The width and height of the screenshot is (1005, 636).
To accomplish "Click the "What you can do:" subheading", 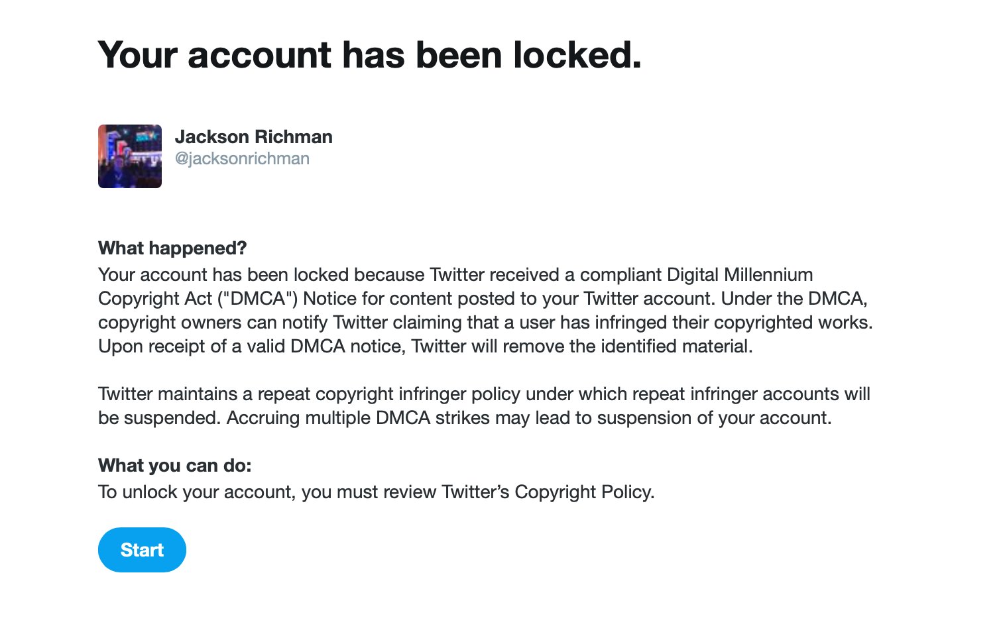I will (x=175, y=465).
